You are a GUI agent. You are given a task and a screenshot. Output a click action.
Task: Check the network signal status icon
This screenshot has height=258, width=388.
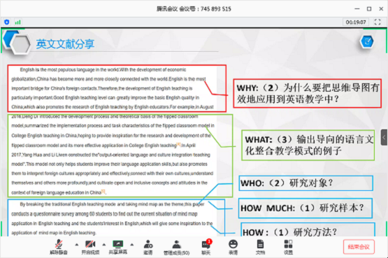pos(17,22)
